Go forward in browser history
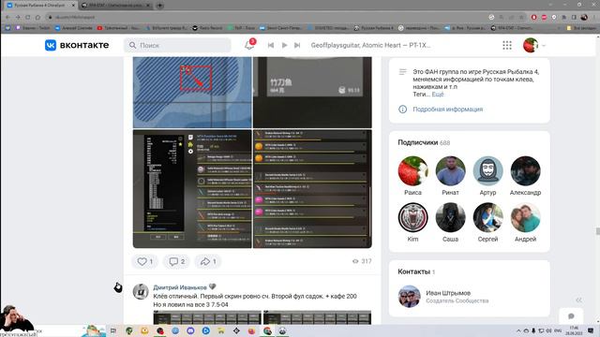600x337 pixels. click(x=18, y=17)
